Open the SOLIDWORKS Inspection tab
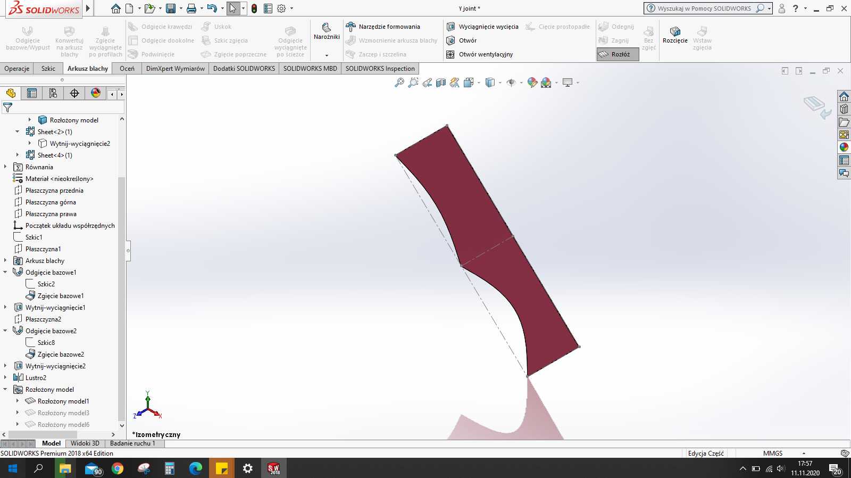 pos(380,69)
